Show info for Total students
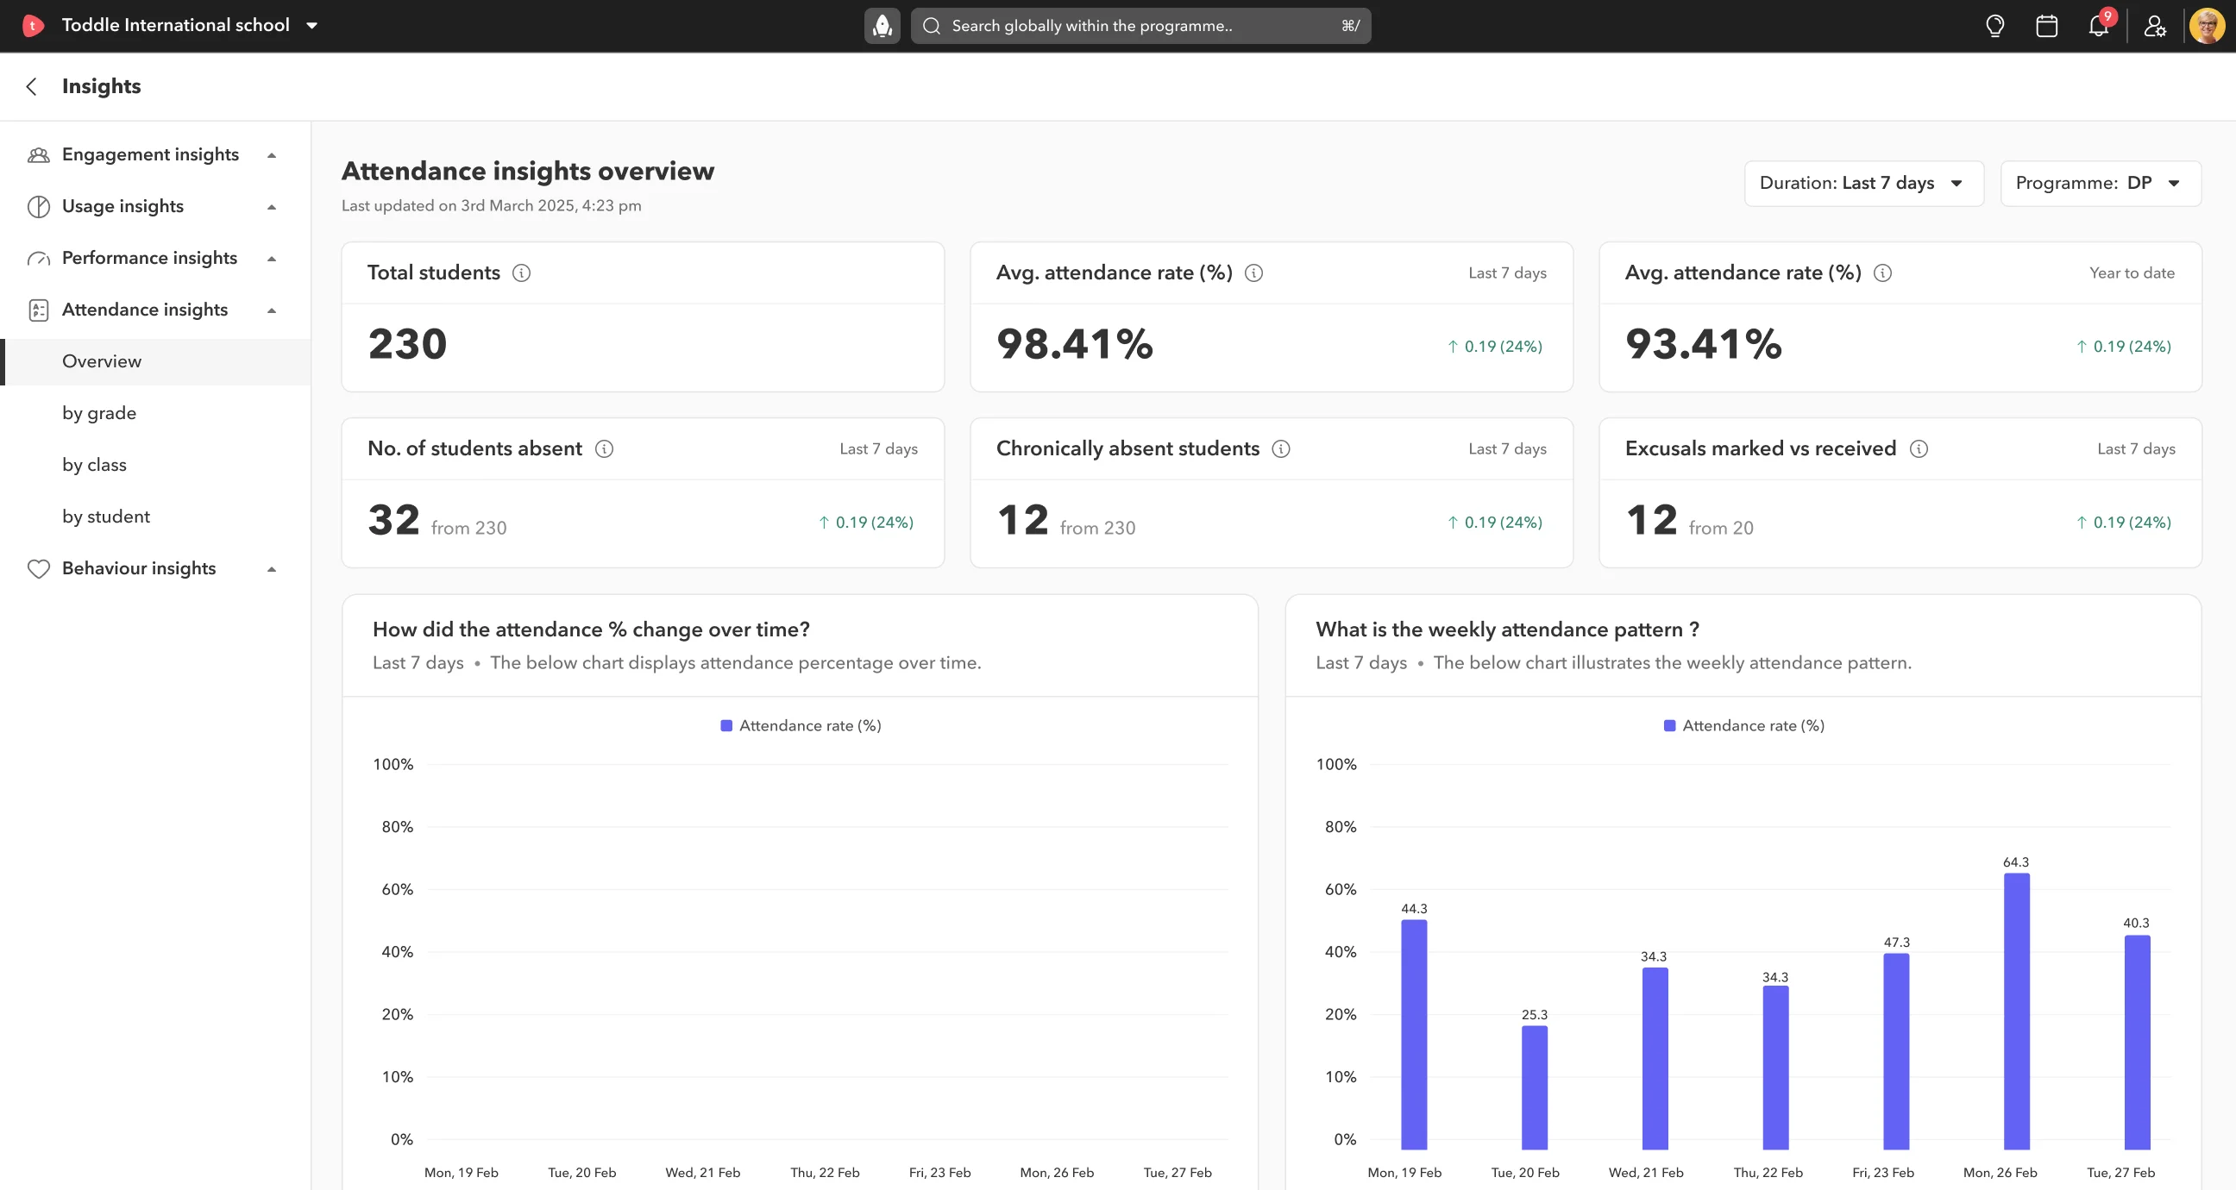Screen dimensions: 2236x1190 pos(521,272)
